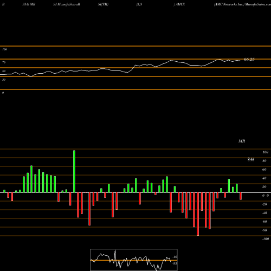Click the 'SI(TM)' header label
This screenshot has height=271, width=271.
point(103,4)
